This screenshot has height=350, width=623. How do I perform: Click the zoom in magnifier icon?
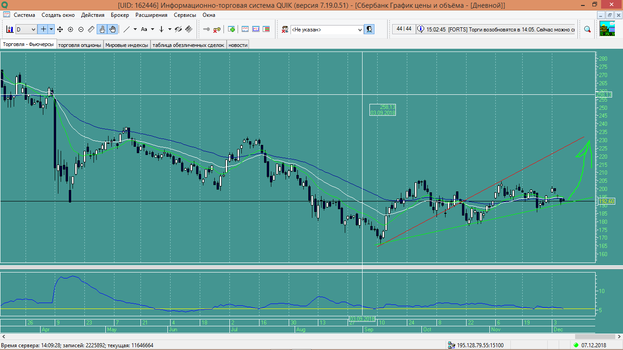(70, 29)
